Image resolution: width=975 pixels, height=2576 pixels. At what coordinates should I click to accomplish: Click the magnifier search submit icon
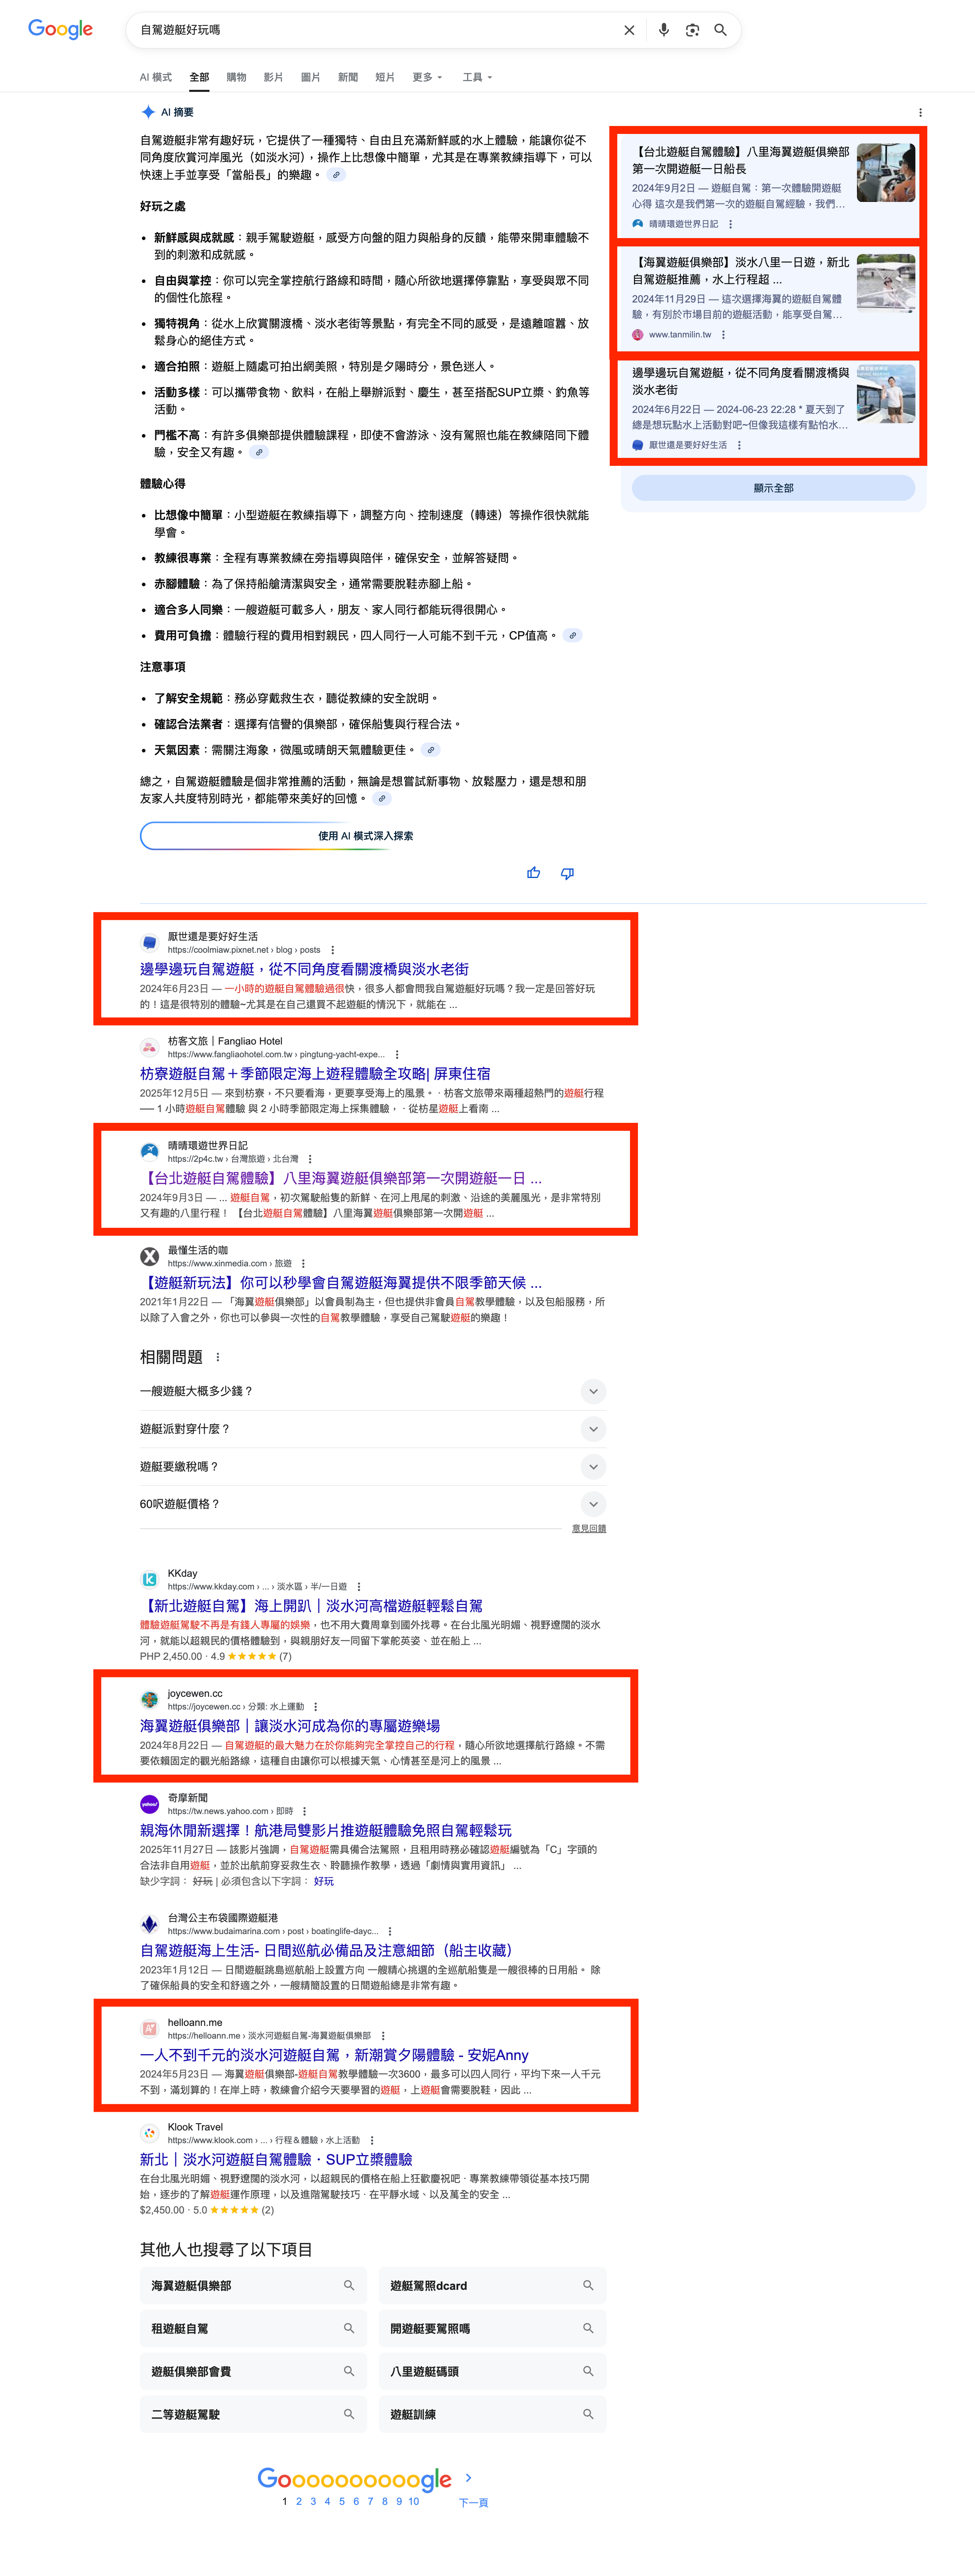tap(720, 30)
